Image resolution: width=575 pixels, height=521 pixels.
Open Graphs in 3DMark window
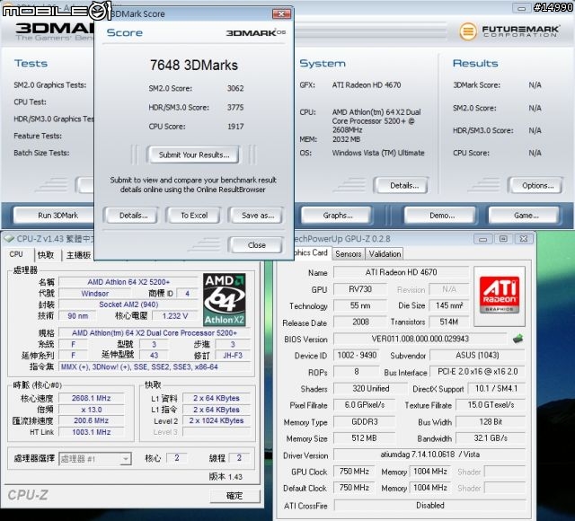pos(338,216)
